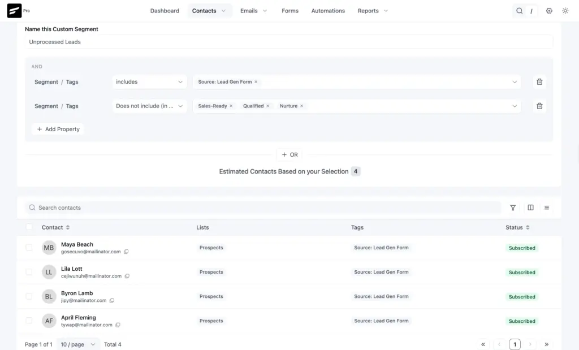Delete the 'includes' tag condition row

pos(539,81)
